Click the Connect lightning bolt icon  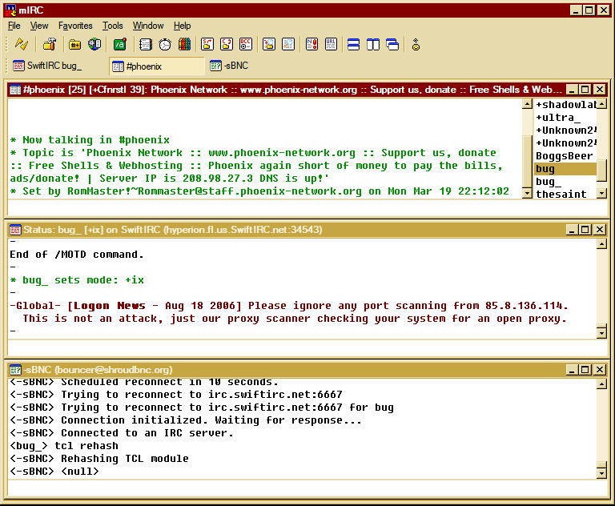(x=22, y=44)
